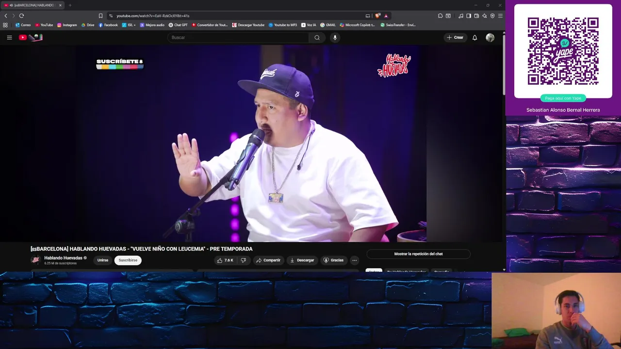Click the browser address bar URL
621x349 pixels.
point(153,16)
